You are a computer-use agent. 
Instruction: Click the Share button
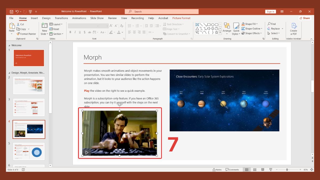point(305,18)
